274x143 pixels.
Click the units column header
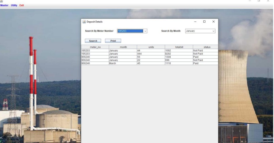click(x=151, y=47)
